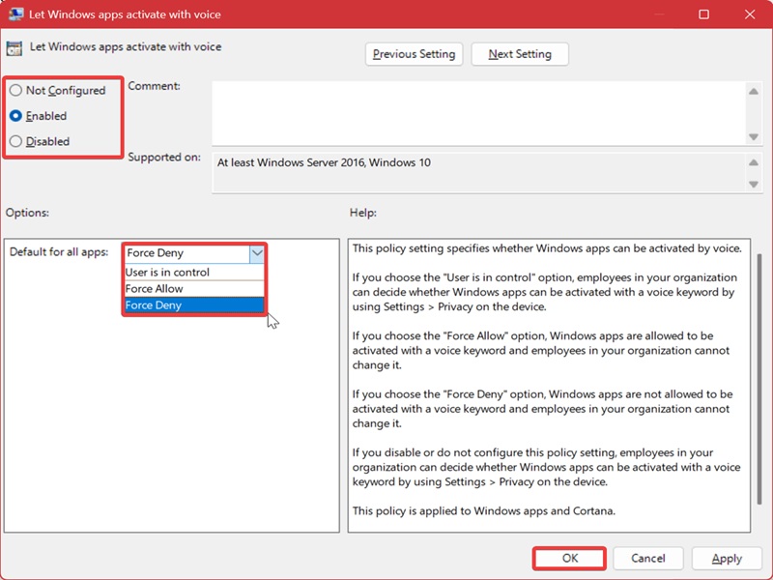Collapse the Default for all apps dropdown arrow
Viewport: 773px width, 580px height.
pyautogui.click(x=257, y=253)
